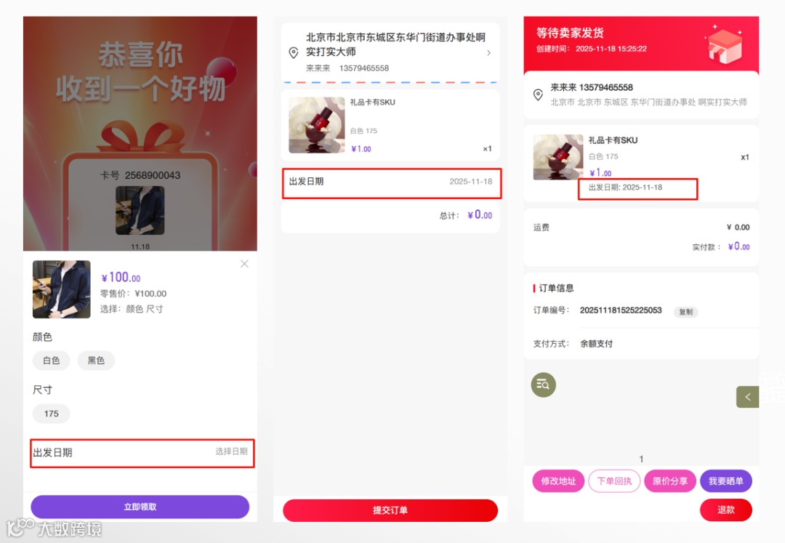785x543 pixels.
Task: Open 下单回执 receipt
Action: [x=614, y=481]
